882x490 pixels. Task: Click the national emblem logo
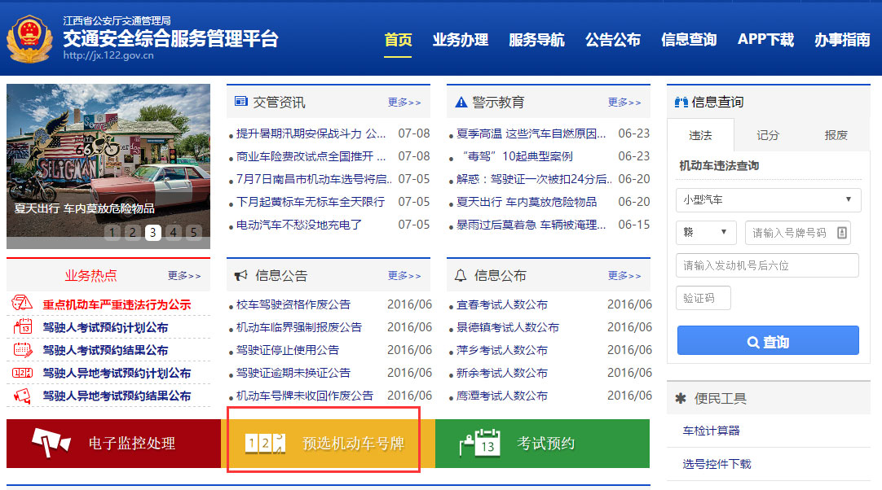tap(30, 37)
